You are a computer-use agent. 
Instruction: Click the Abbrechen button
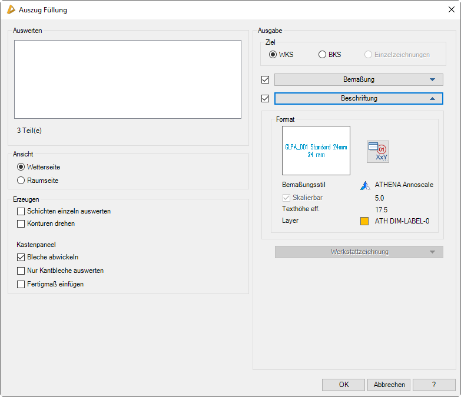[x=389, y=385]
